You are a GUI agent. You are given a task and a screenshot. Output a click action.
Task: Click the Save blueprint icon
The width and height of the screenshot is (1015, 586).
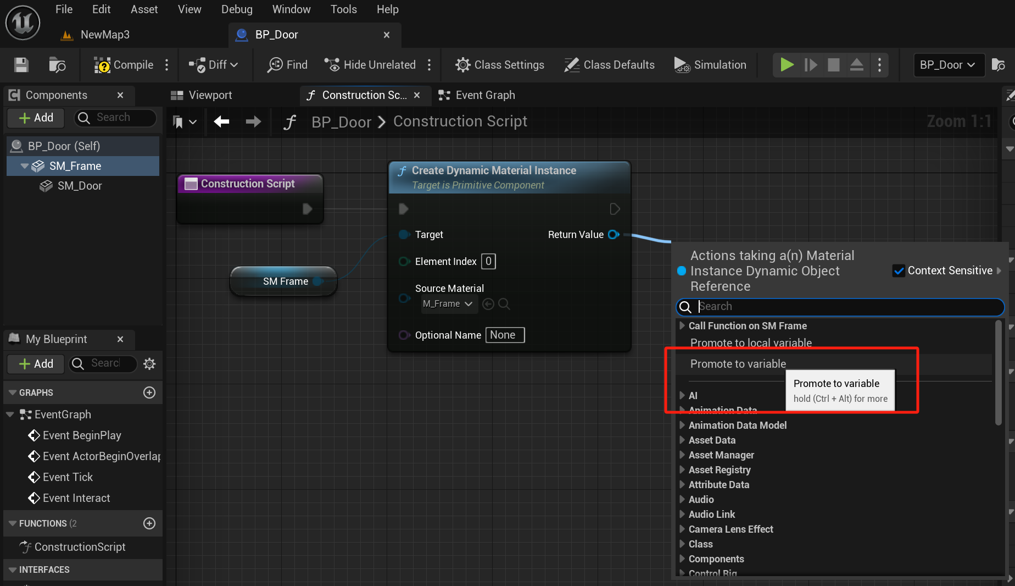click(21, 65)
